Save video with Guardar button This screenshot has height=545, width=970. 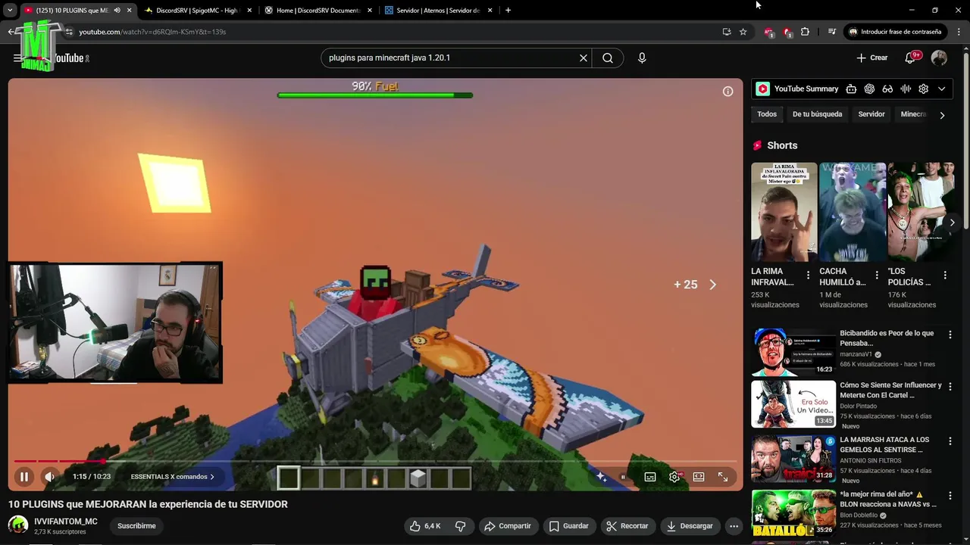coord(568,526)
